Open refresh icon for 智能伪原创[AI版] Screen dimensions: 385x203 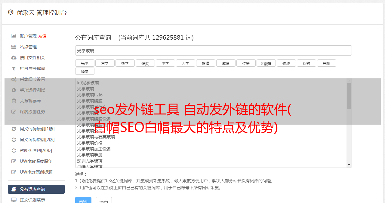(14, 150)
